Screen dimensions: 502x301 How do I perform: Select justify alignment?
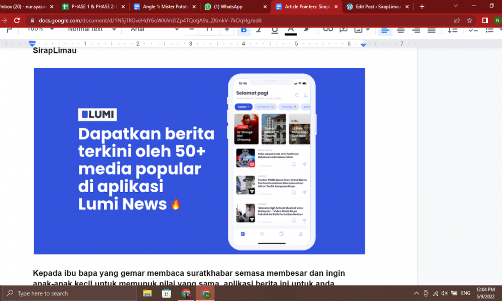tap(431, 31)
